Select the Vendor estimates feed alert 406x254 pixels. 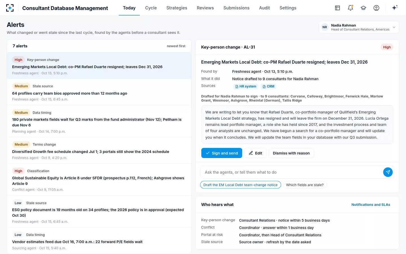(99, 240)
